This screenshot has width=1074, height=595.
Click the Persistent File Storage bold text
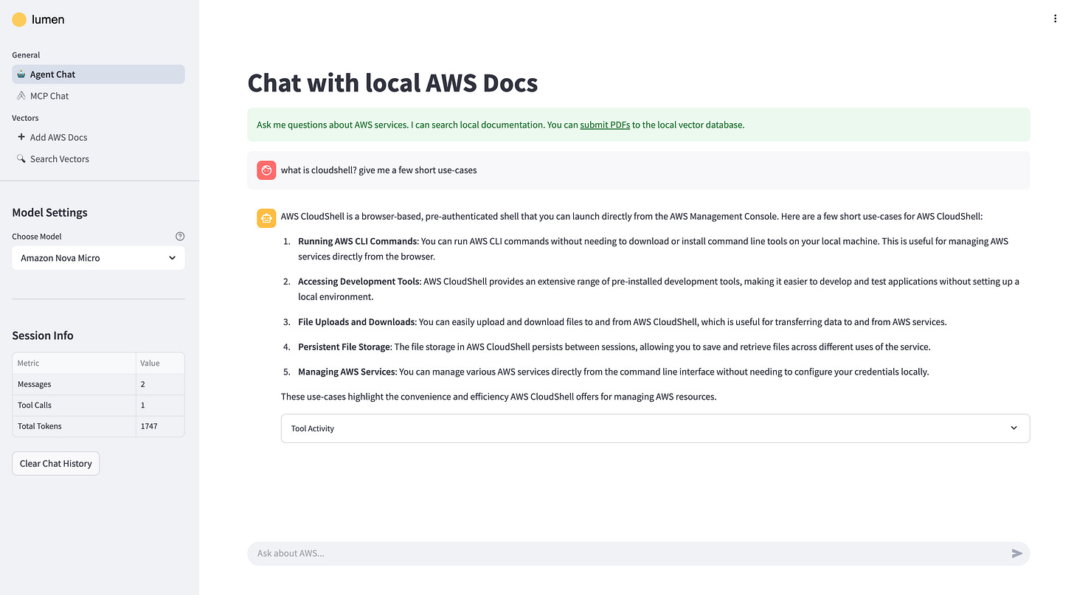tap(344, 347)
